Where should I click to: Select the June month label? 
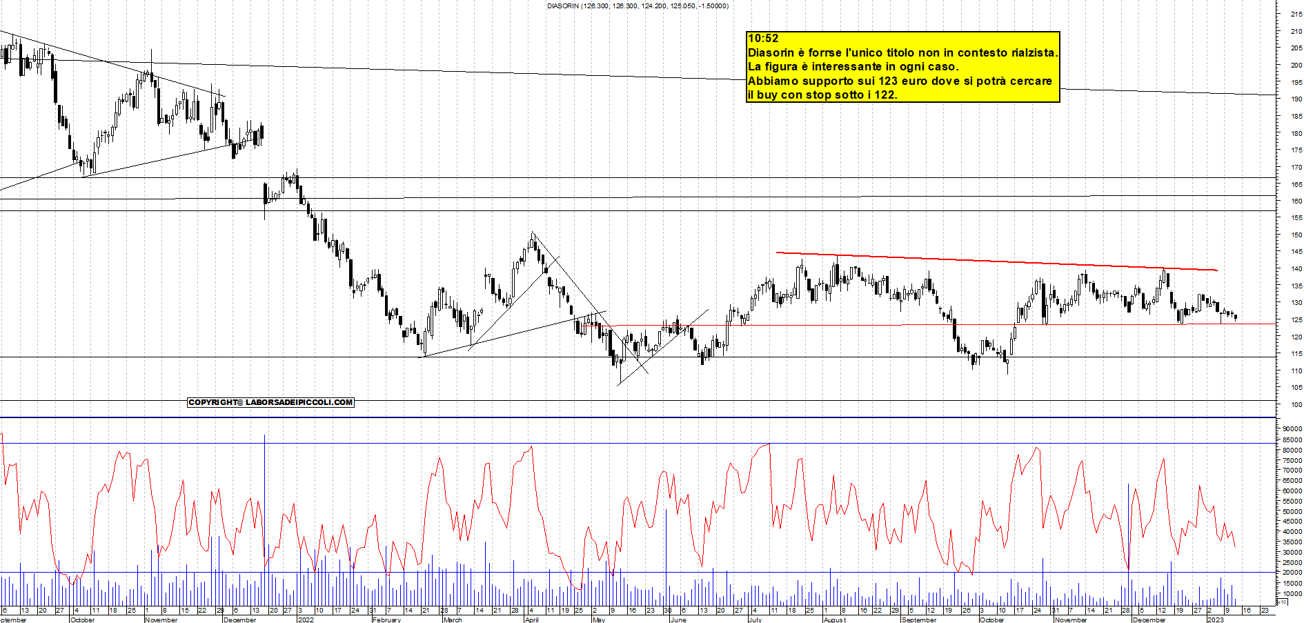678,620
